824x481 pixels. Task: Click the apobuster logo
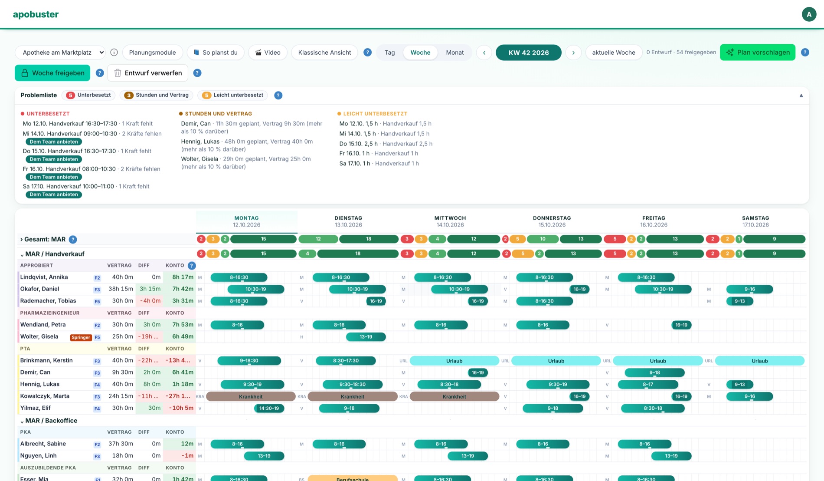pos(36,14)
